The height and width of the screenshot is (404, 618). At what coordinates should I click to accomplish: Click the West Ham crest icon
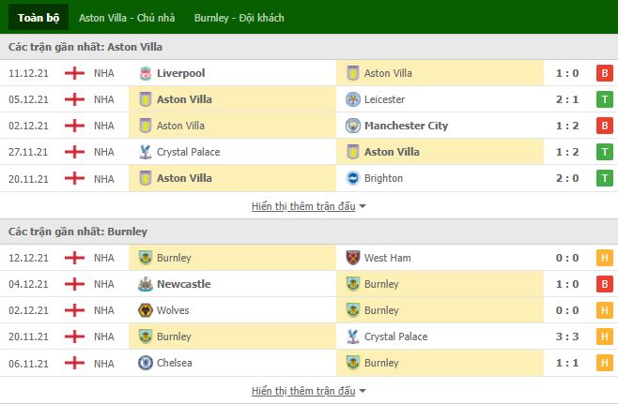click(x=353, y=258)
